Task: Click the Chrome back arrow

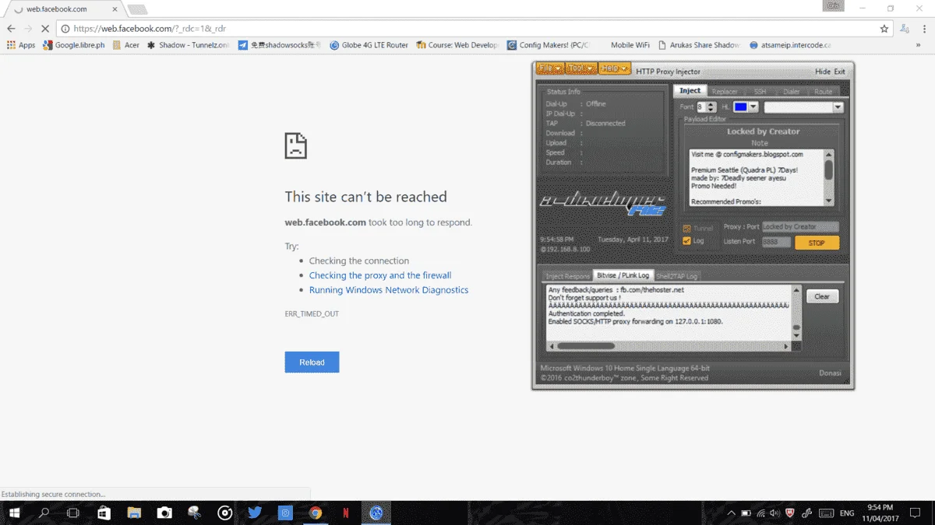Action: [11, 28]
